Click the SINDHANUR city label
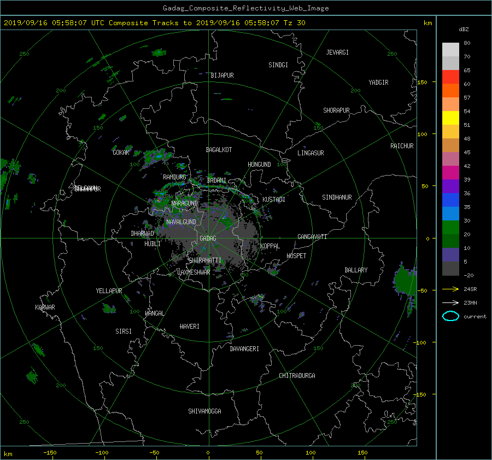Screen dimensions: 492x460 pos(337,197)
